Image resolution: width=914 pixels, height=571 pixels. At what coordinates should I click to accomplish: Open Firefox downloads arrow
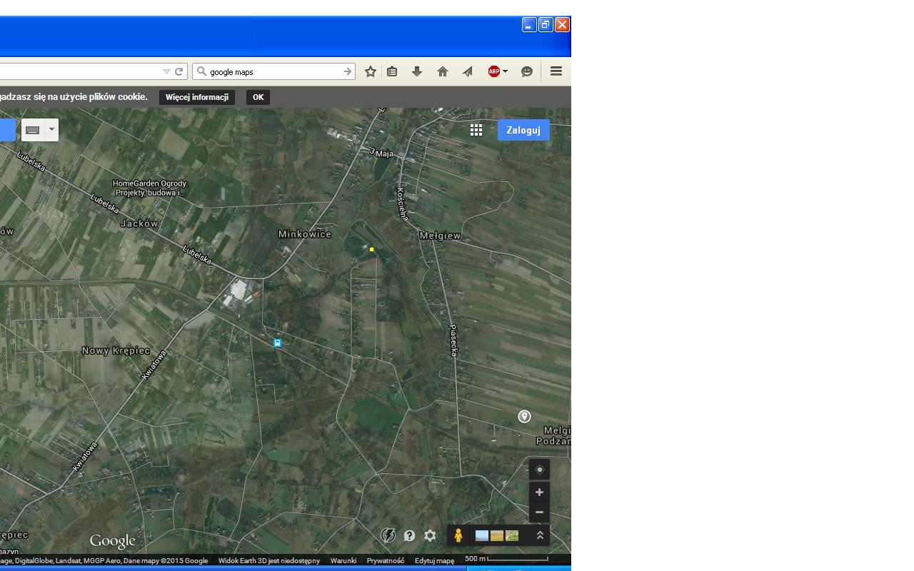click(x=417, y=71)
